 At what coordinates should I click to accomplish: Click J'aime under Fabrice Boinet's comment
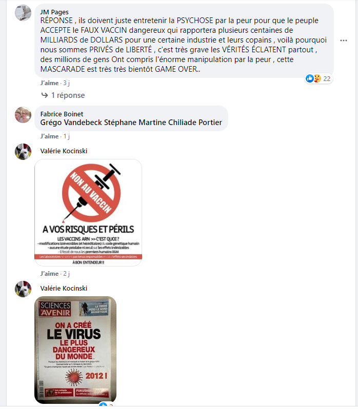(49, 136)
